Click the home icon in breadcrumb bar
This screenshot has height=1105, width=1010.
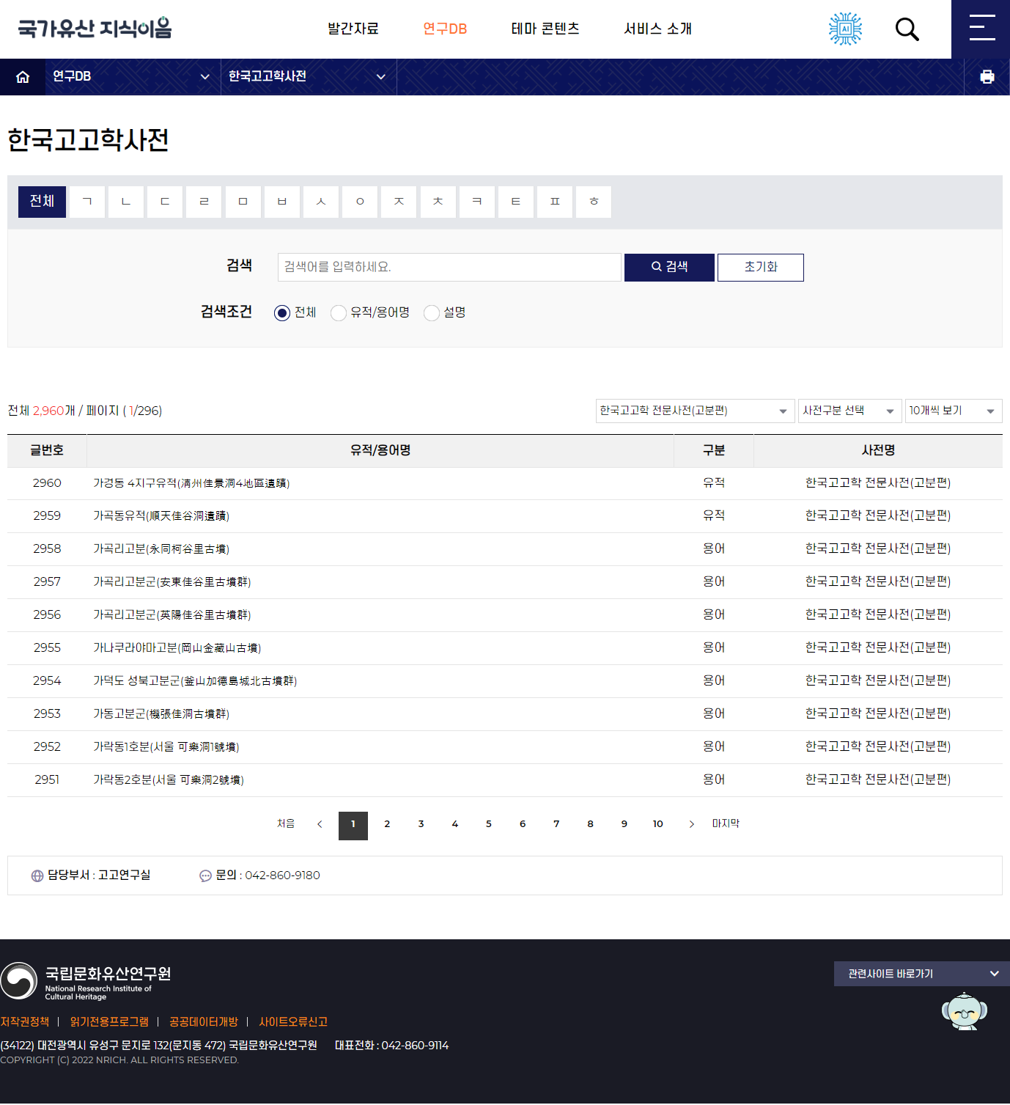23,77
